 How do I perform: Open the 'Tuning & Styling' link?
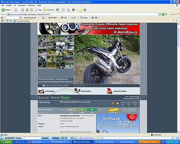120,91
